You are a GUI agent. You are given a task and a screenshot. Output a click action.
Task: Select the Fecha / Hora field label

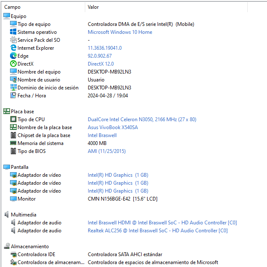32,96
